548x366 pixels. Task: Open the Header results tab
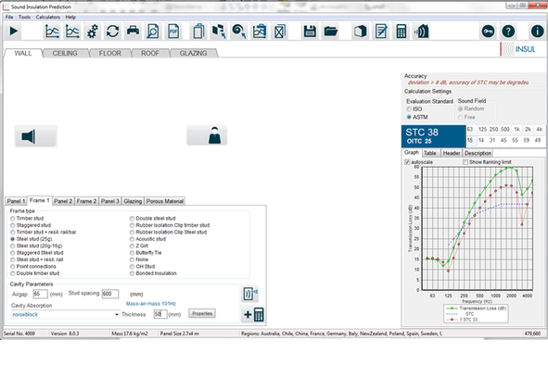[452, 153]
